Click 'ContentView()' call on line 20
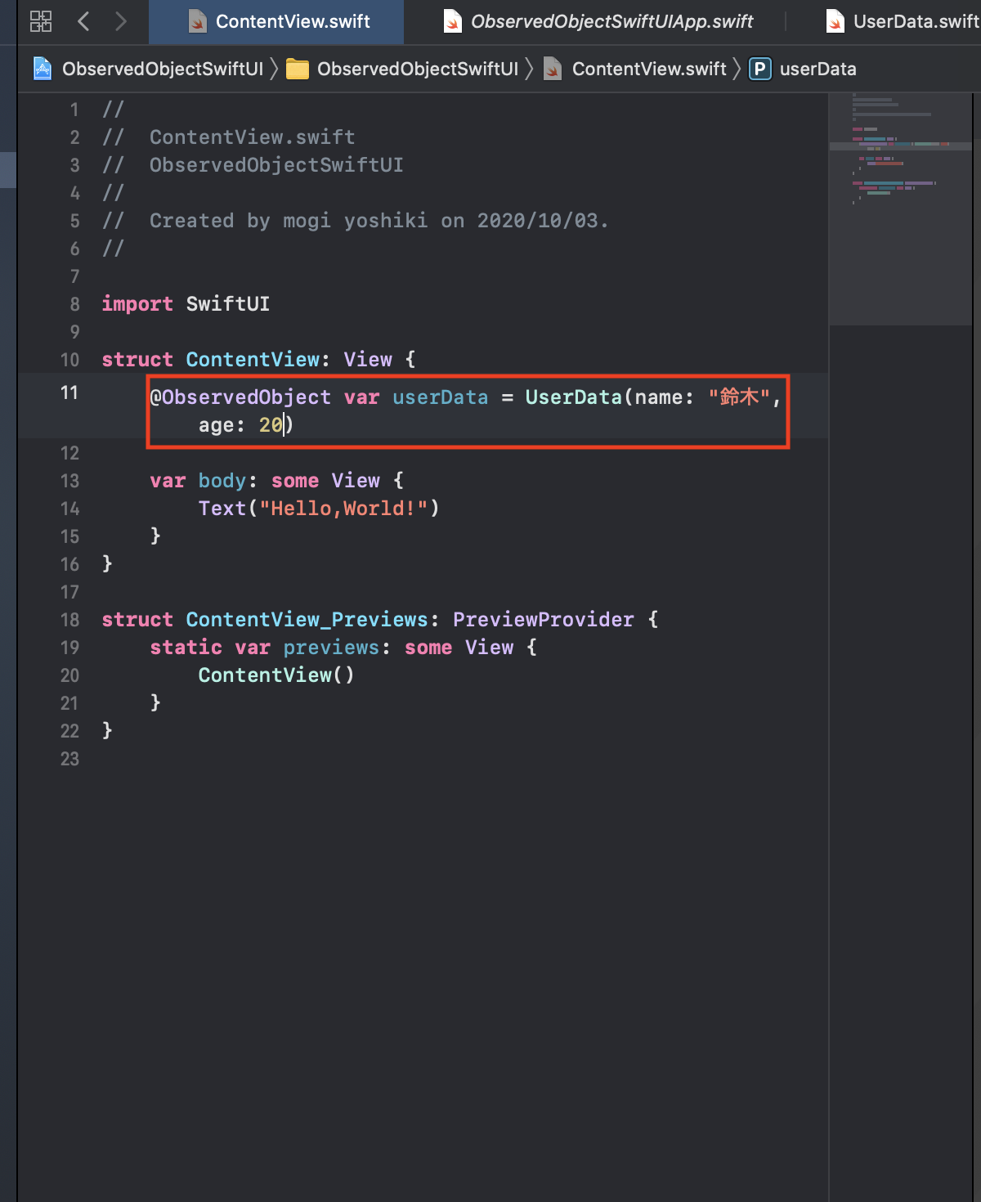Viewport: 981px width, 1202px height. click(276, 675)
